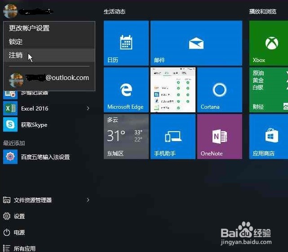Open 百度五笔输入法设置 icon
The height and width of the screenshot is (252, 288).
coord(10,157)
